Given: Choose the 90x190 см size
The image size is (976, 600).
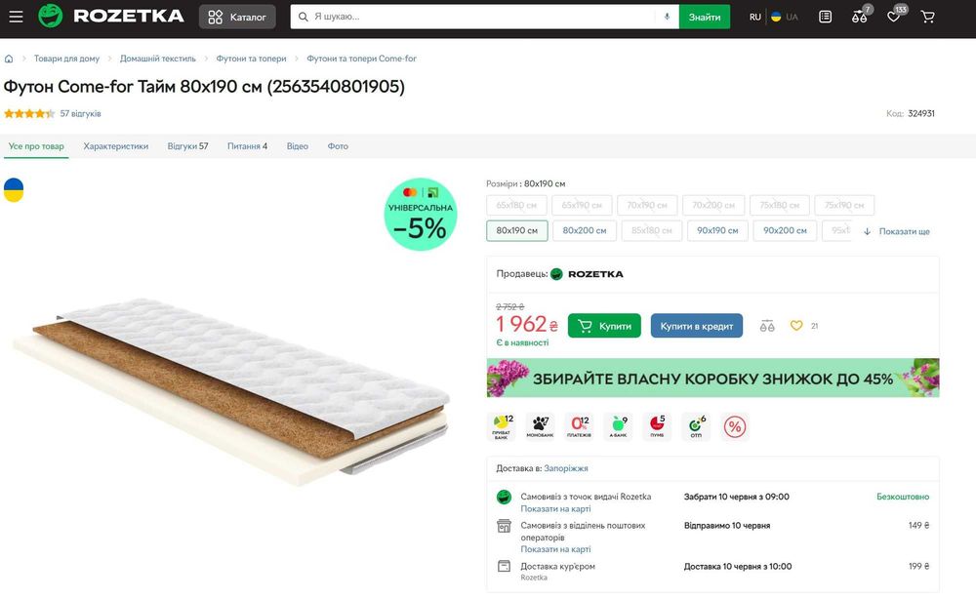Looking at the screenshot, I should [717, 231].
